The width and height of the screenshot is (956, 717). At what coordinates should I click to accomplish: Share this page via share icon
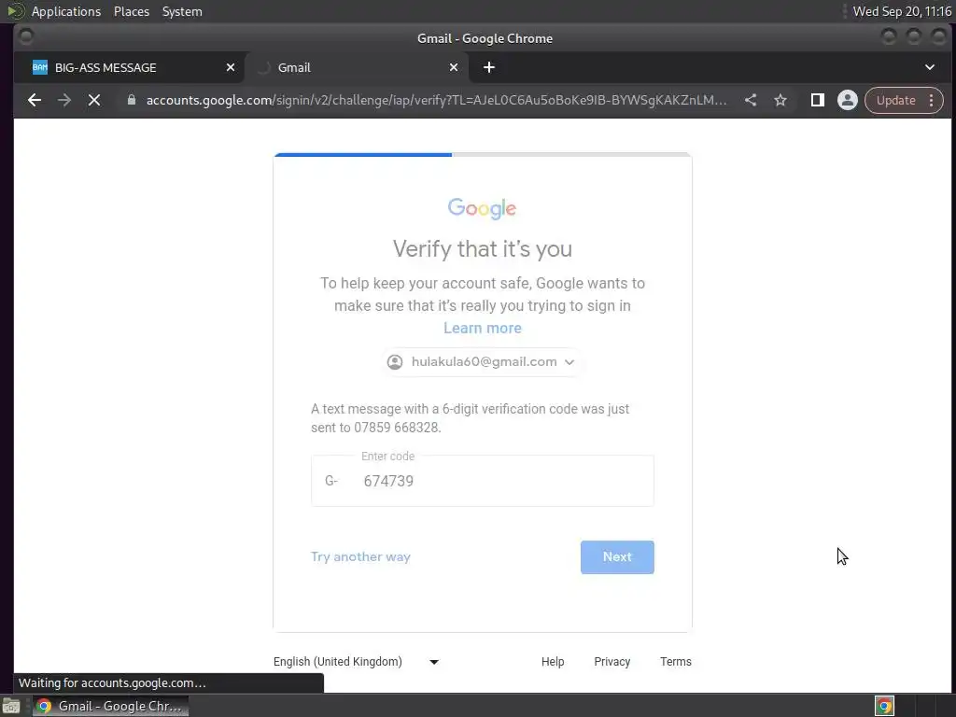[751, 100]
